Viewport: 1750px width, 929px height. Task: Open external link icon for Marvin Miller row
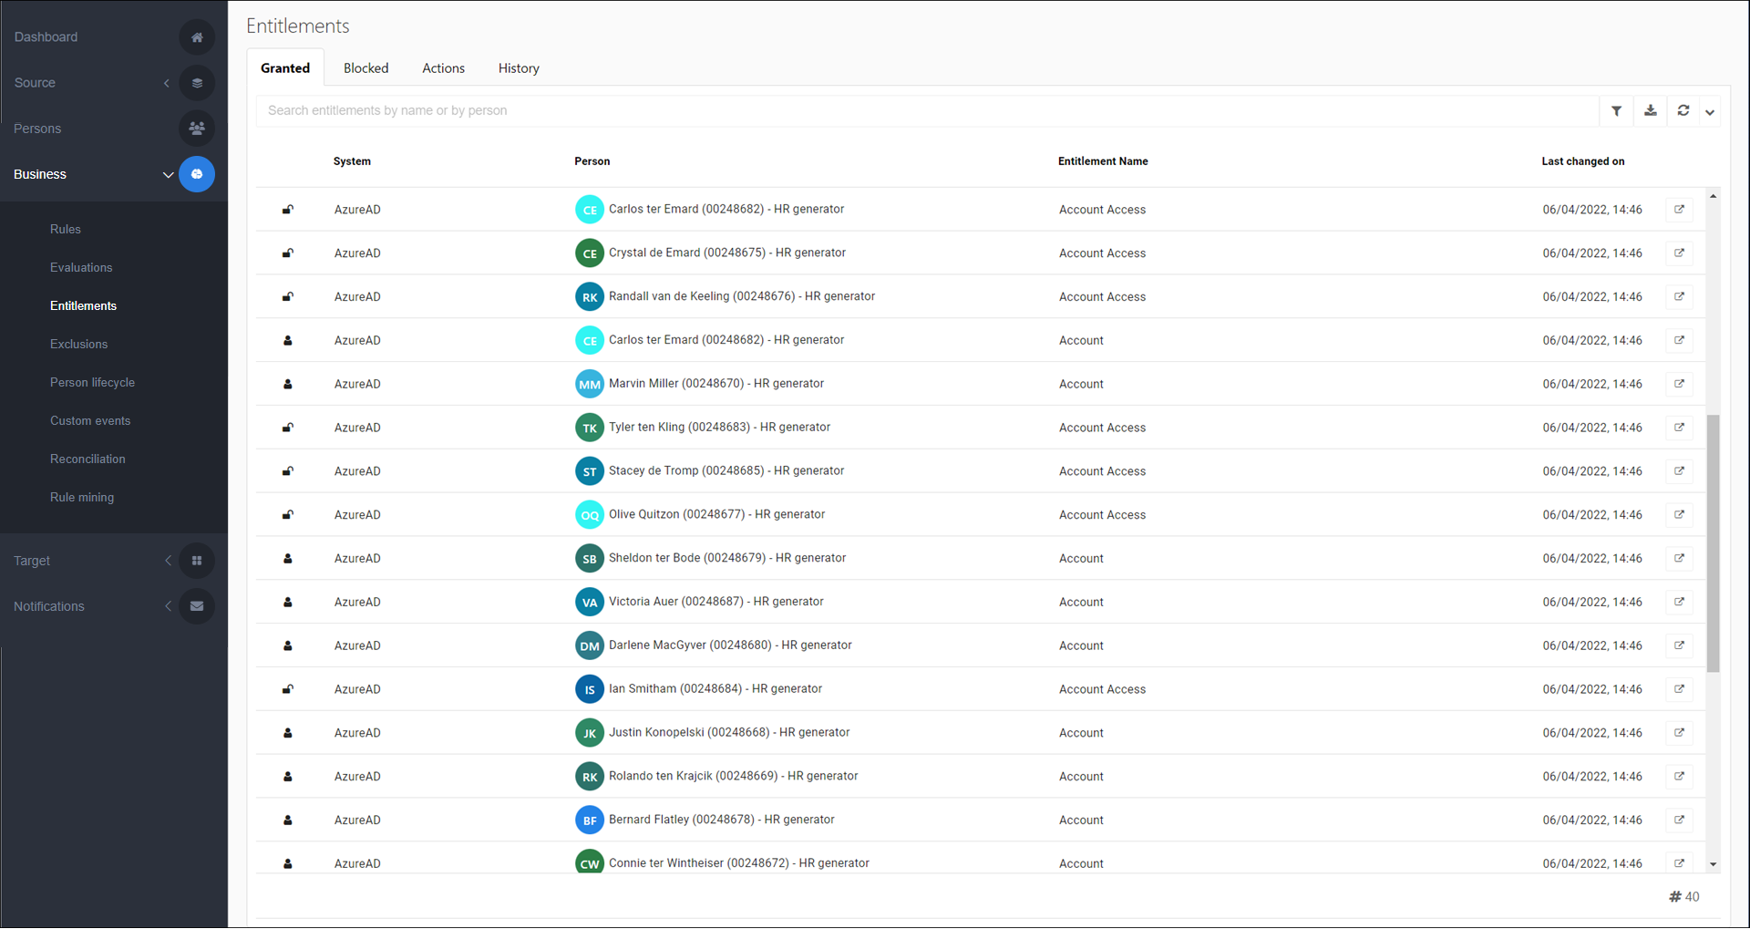[x=1679, y=384]
